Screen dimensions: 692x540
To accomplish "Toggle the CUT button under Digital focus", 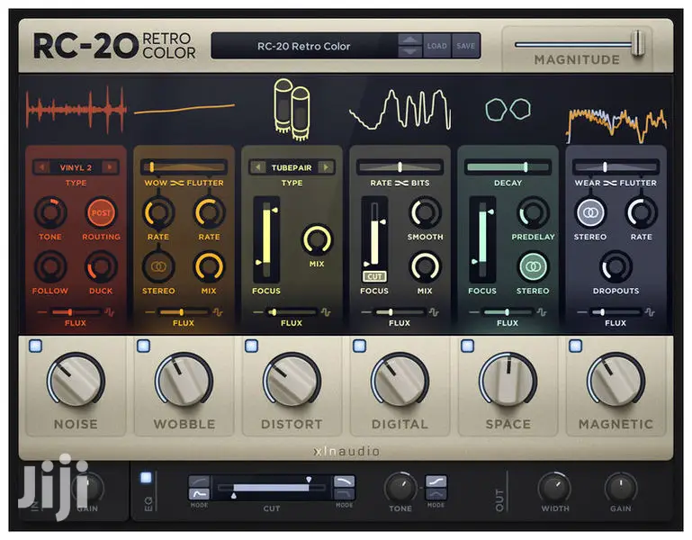I will point(374,276).
